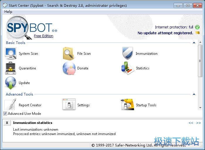This screenshot has width=205, height=150.
Task: Click the title bar application icon
Action: point(5,5)
